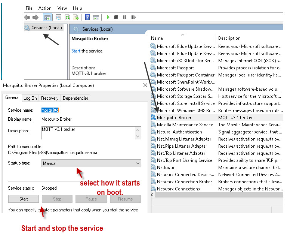Click the description box scroll down arrow
The width and height of the screenshot is (290, 235).
pyautogui.click(x=138, y=136)
